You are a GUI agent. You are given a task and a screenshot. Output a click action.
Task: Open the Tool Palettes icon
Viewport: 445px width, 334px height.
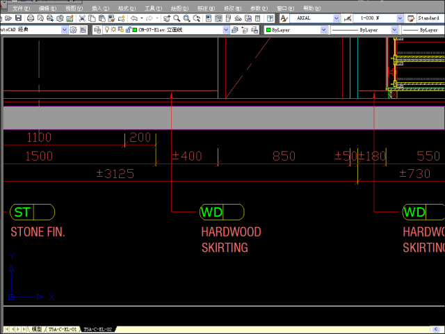pos(228,19)
